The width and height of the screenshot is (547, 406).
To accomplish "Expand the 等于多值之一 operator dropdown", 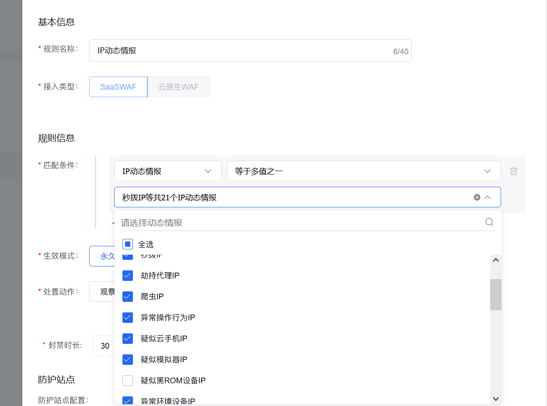I will [363, 171].
